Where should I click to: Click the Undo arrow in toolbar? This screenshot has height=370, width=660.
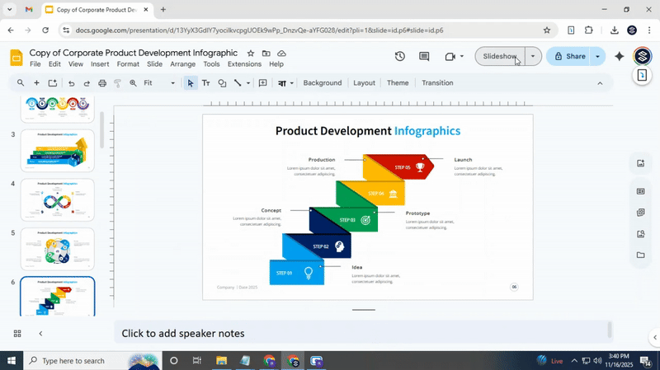72,83
